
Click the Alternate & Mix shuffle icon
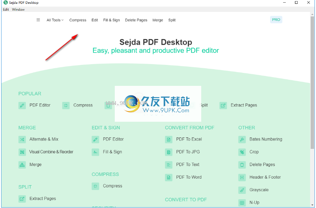(x=22, y=139)
